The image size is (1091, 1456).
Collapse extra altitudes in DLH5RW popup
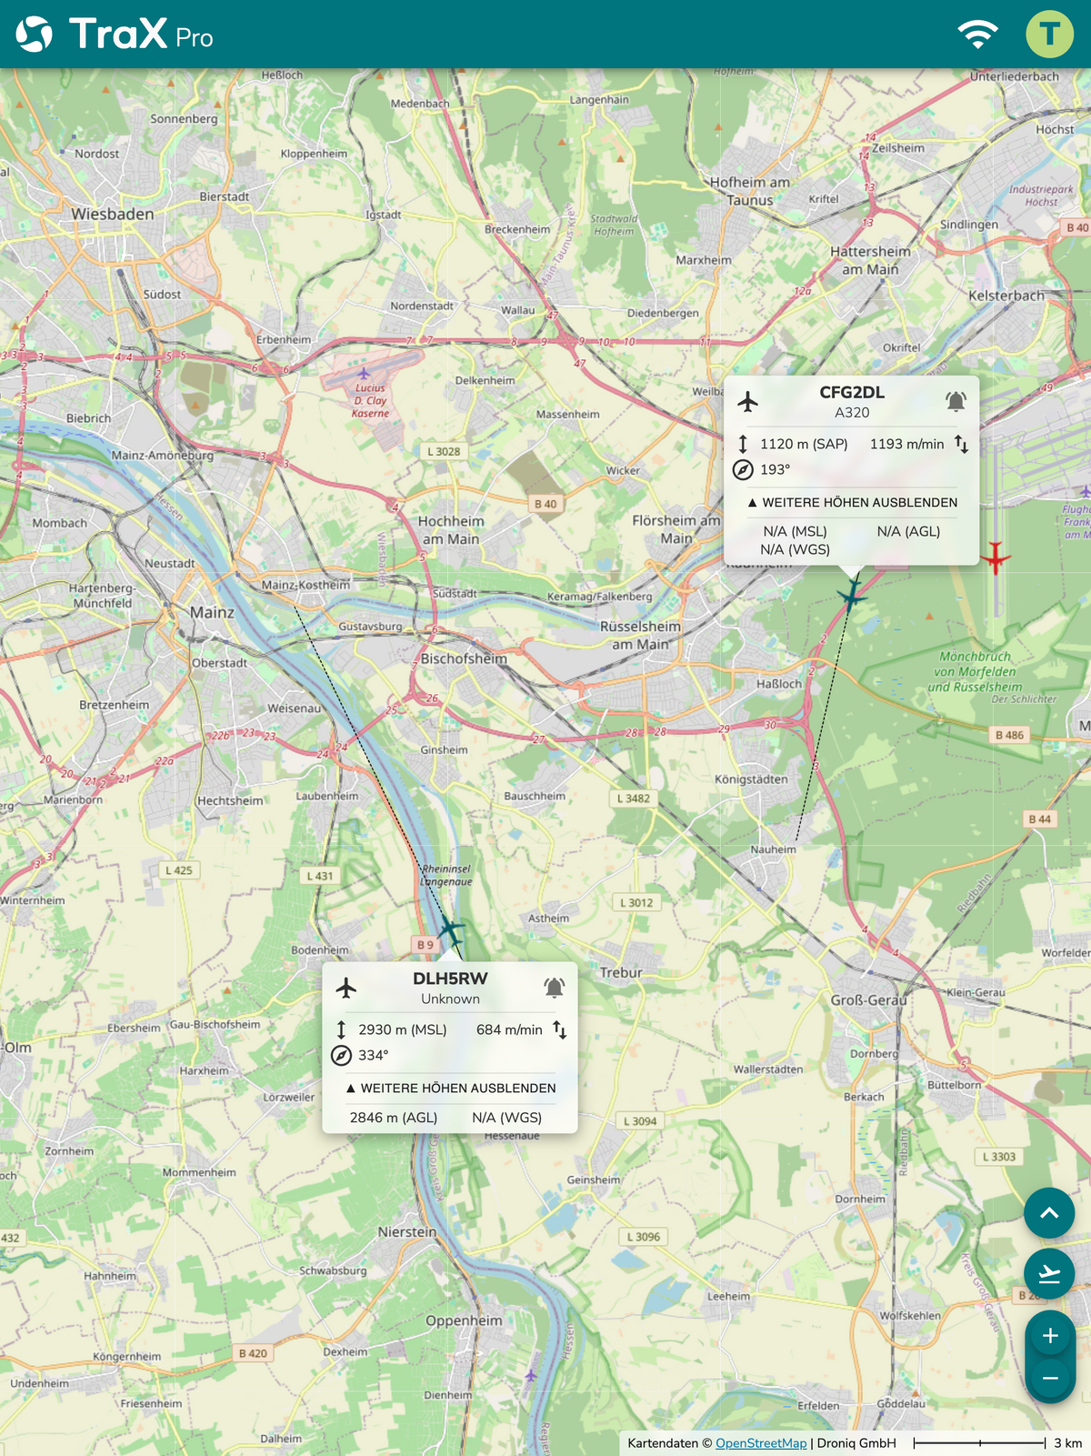[450, 1088]
